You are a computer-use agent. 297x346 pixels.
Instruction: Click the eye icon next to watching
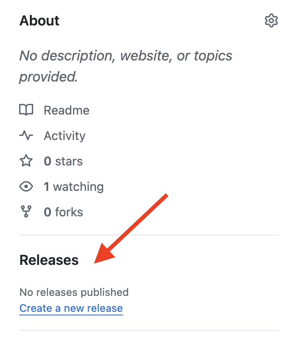[x=26, y=187]
